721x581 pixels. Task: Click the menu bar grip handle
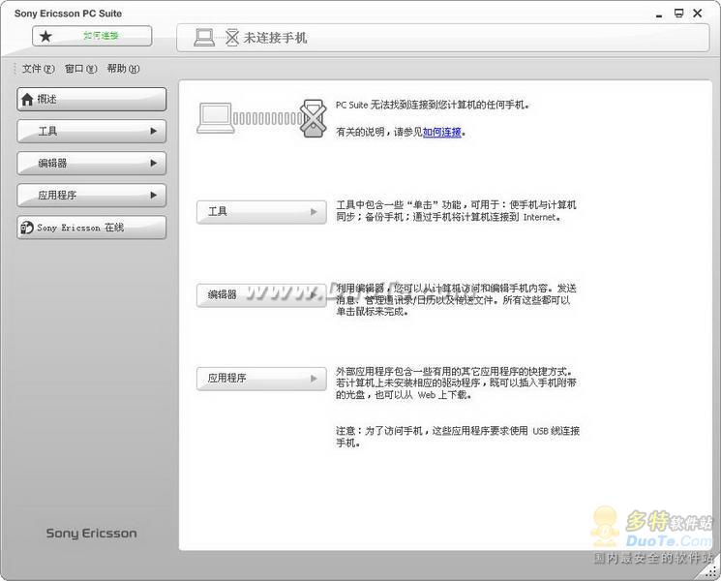15,69
